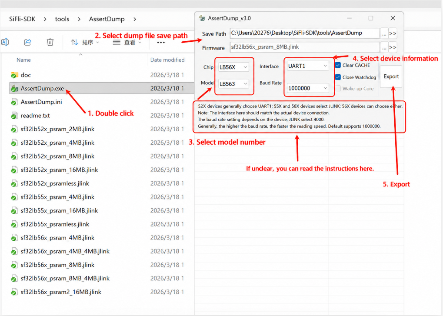Click the icon of sf32lb52x_psramless.jlink
The image size is (443, 316).
[14, 183]
